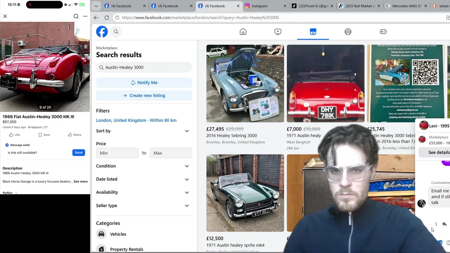
Task: Click the Notify Me button
Action: [144, 83]
